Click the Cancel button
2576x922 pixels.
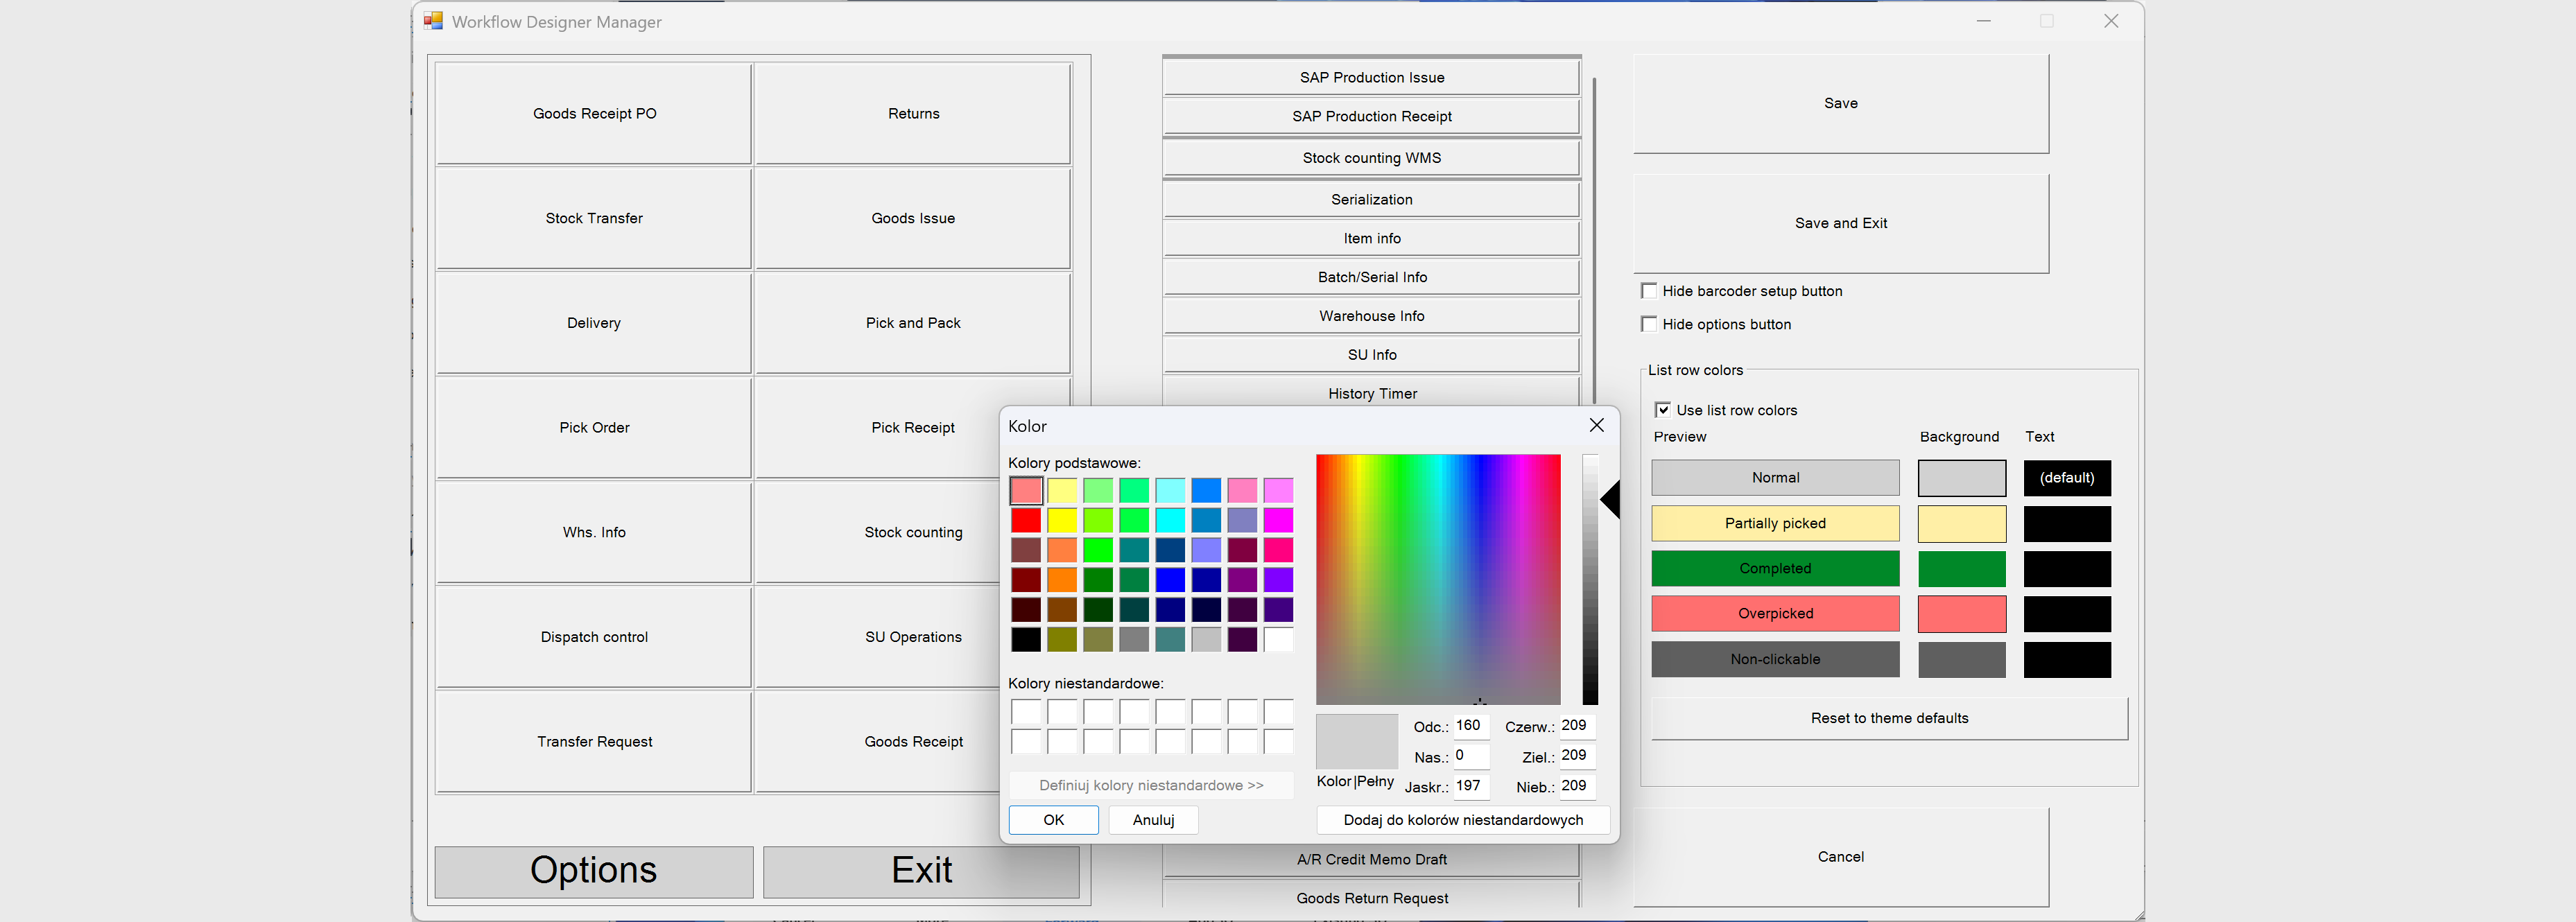tap(1841, 857)
